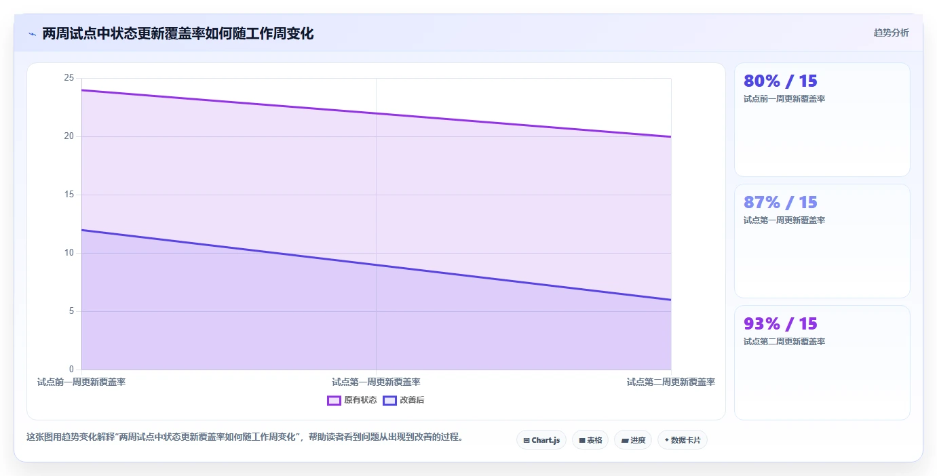Click x-axis label 试点第一周更新覆盖率

(376, 382)
